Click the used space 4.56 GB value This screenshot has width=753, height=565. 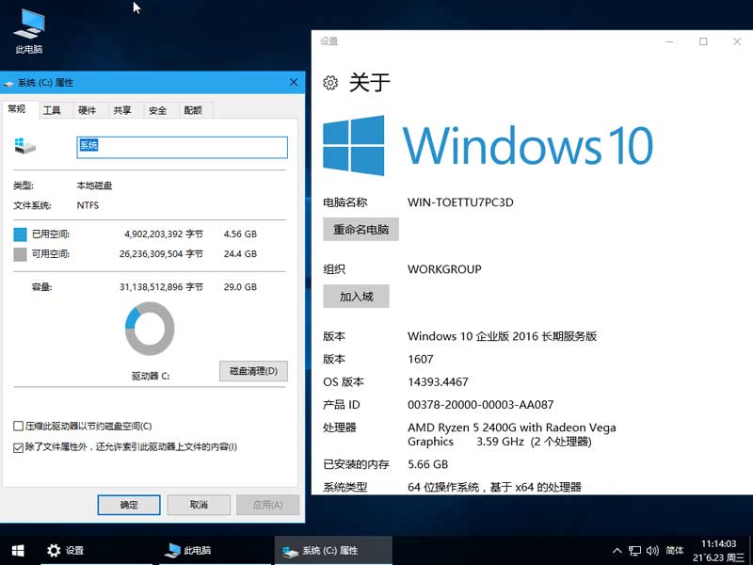240,234
